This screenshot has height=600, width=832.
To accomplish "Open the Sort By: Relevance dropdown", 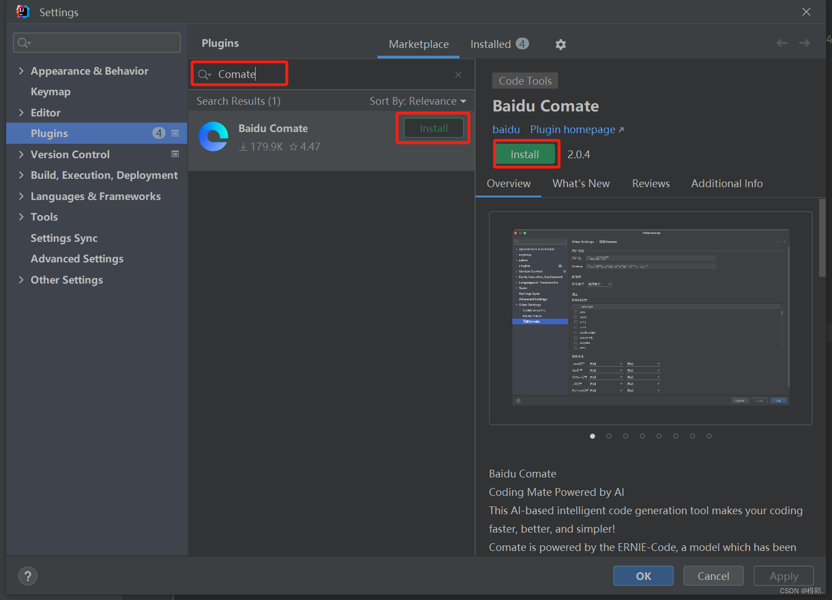I will coord(418,101).
